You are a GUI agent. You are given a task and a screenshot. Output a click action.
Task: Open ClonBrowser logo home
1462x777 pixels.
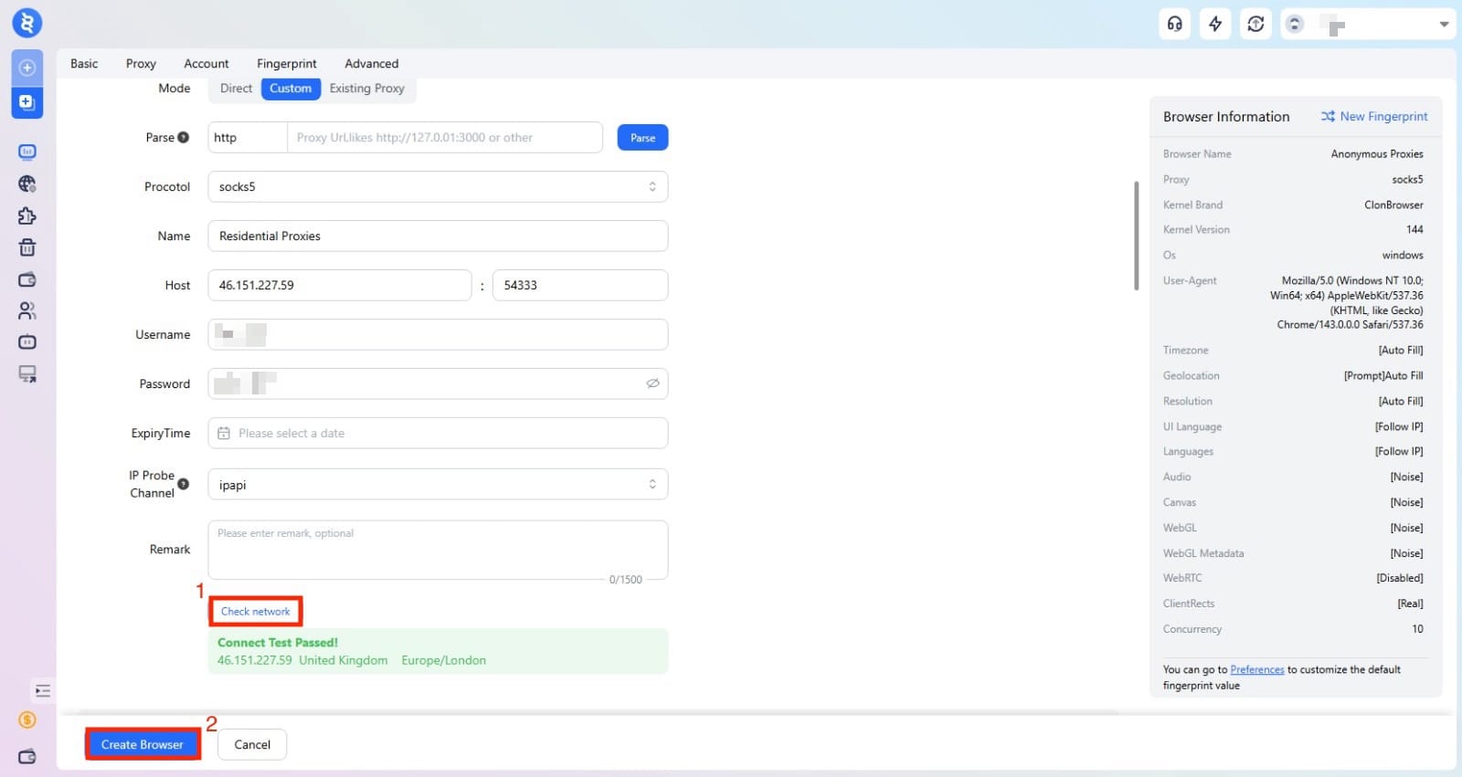(x=26, y=22)
